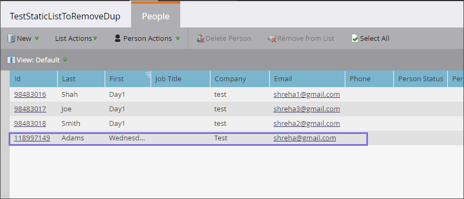Click the Remove from List label
This screenshot has width=464, height=199.
tap(306, 39)
